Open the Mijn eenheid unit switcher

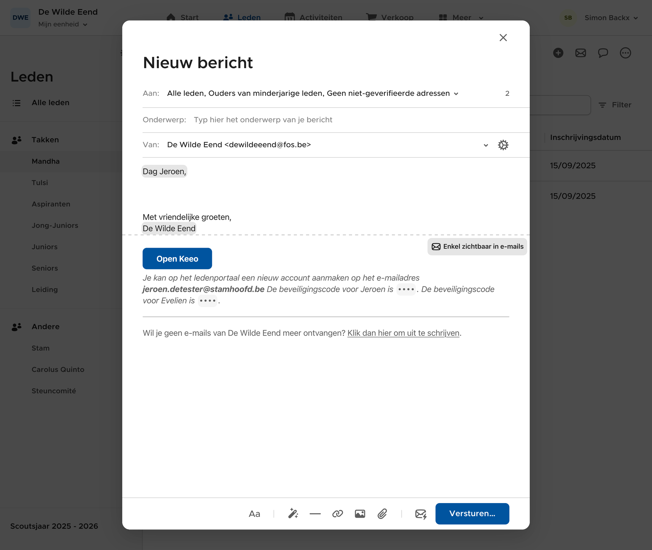(63, 24)
